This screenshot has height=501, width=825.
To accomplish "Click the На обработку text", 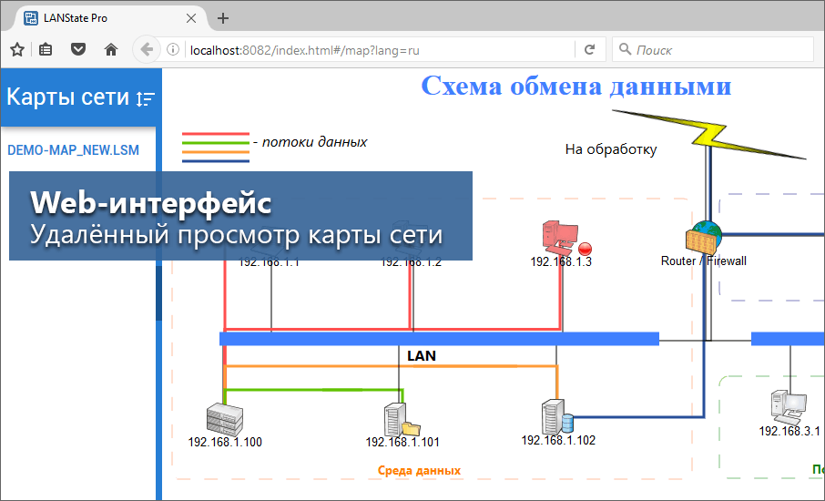I will [611, 149].
